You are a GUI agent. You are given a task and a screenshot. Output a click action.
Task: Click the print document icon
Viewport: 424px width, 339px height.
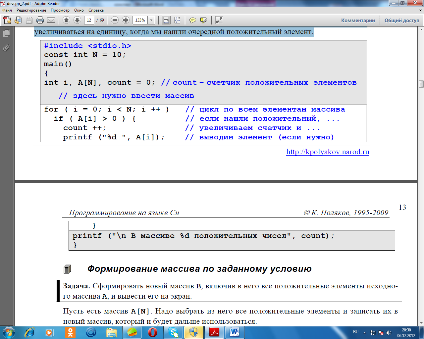[40, 20]
